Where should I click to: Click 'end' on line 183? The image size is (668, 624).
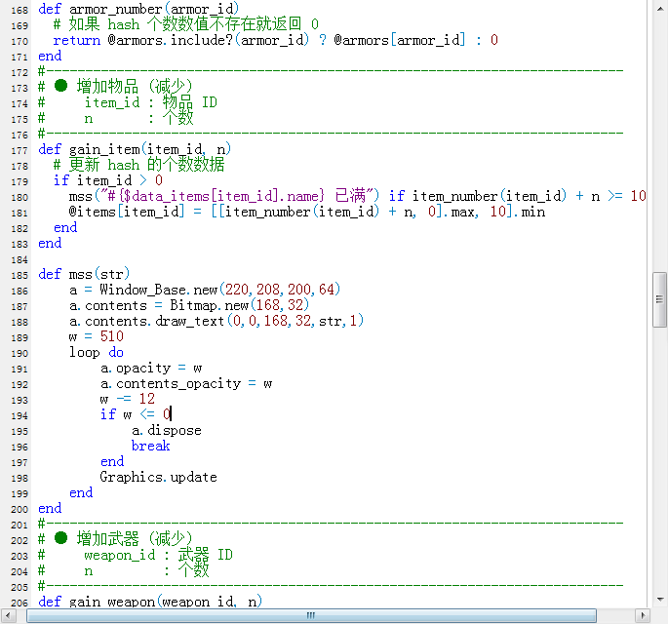50,244
